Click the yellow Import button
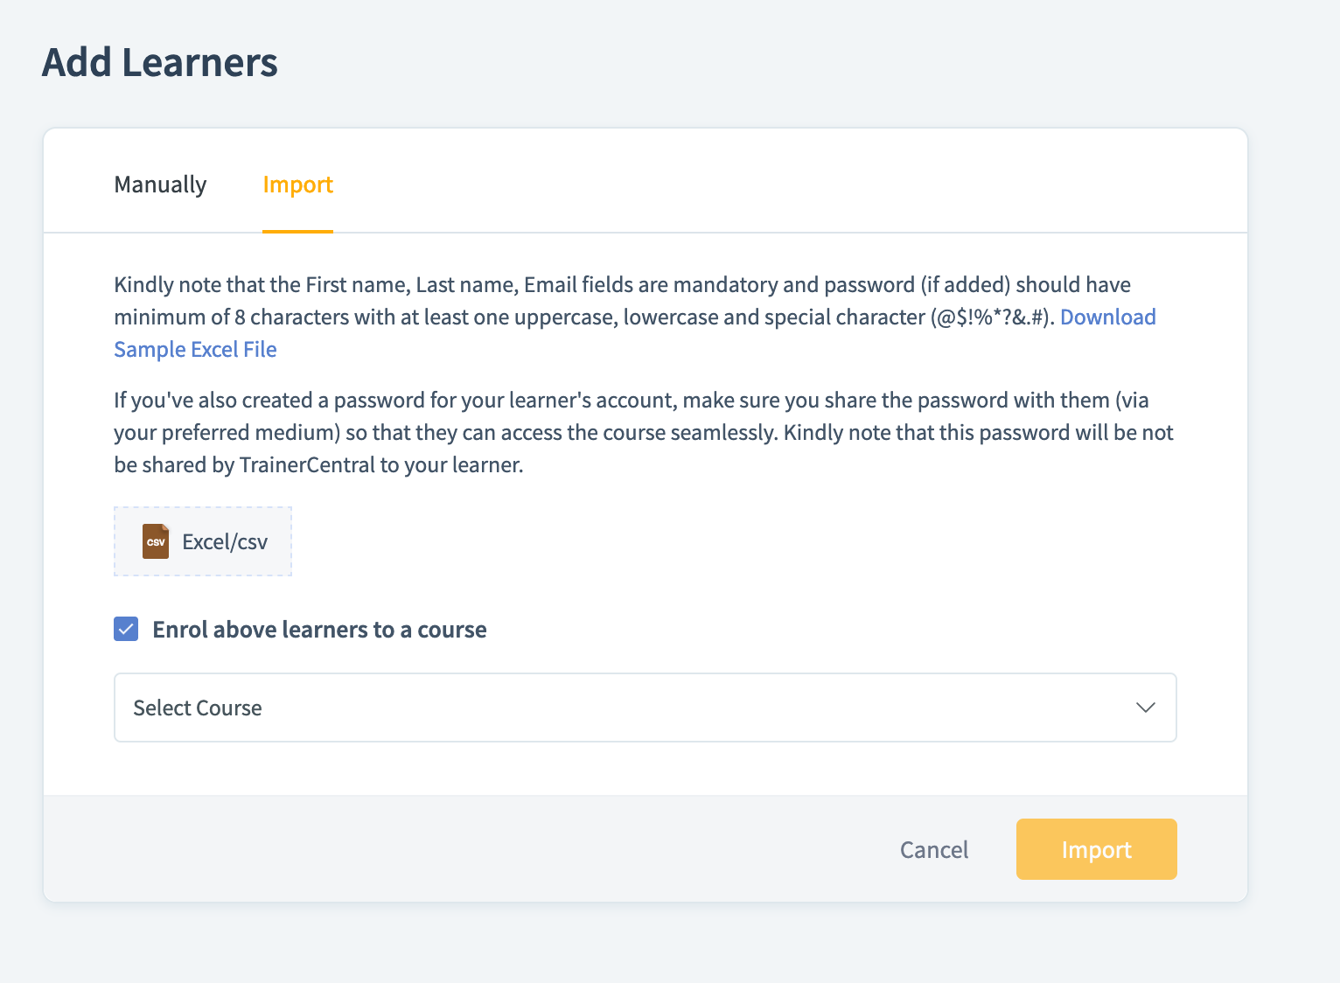Screen dimensions: 1340x983 [x=1096, y=849]
